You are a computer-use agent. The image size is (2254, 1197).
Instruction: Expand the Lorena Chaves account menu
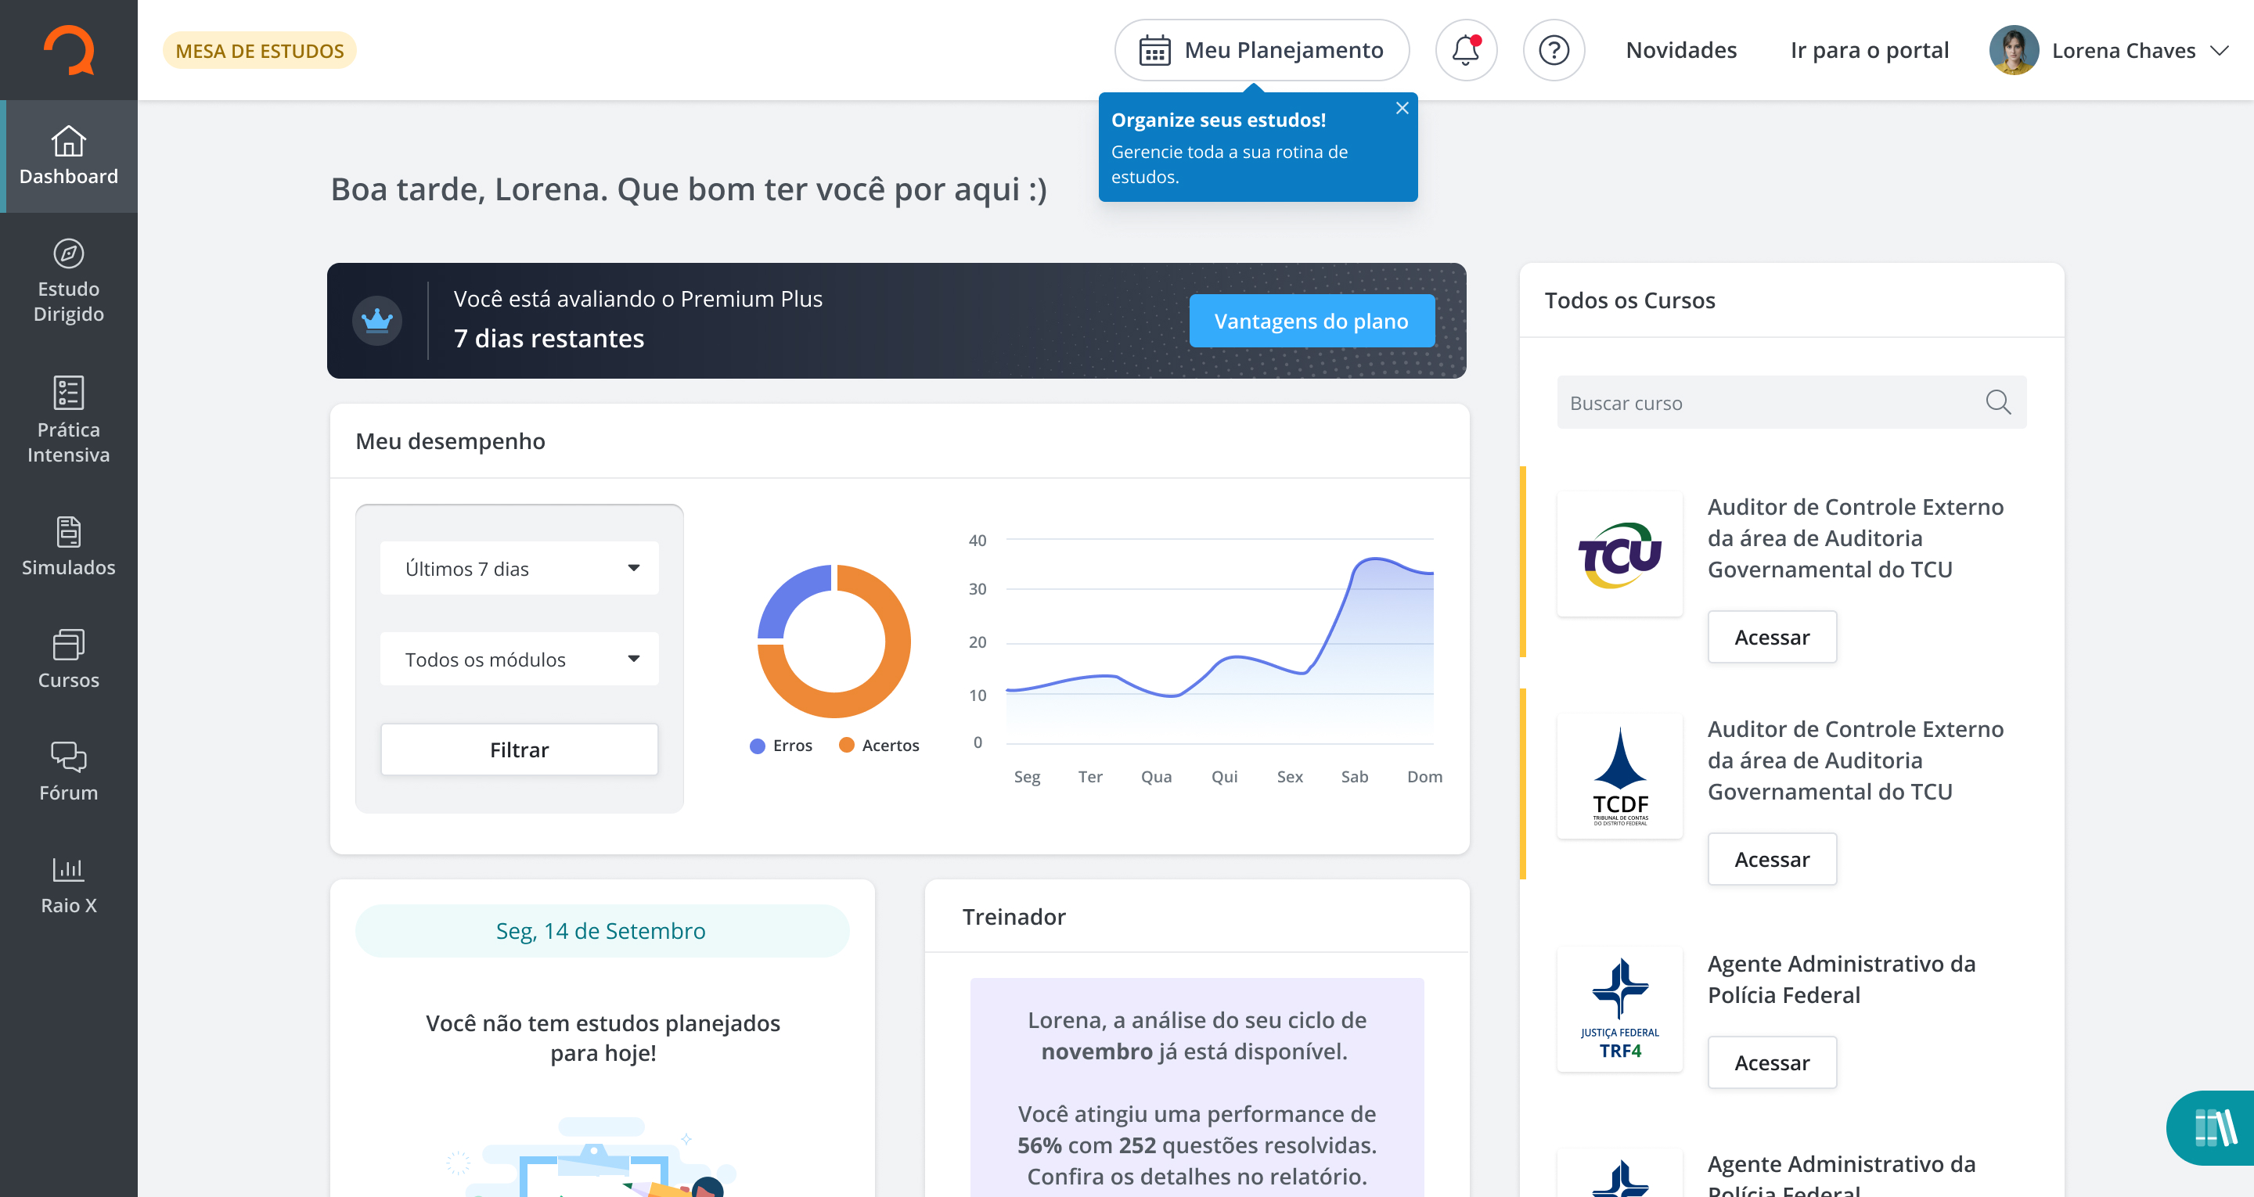coord(2108,50)
